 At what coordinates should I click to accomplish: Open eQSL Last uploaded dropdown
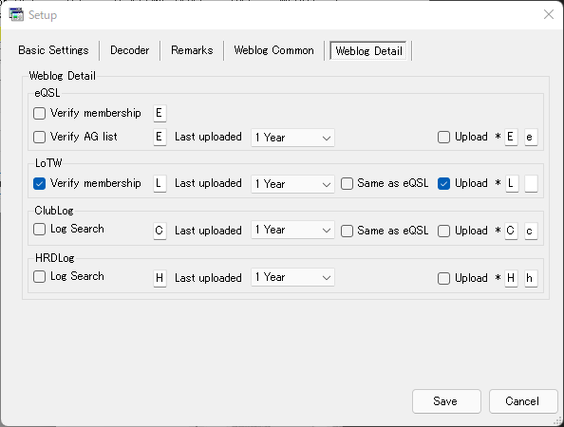point(292,138)
